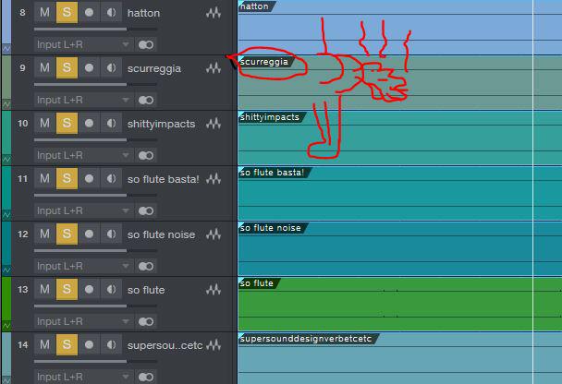Mute the so flute basta! track
Screen dimensions: 562x384
[x=44, y=178]
